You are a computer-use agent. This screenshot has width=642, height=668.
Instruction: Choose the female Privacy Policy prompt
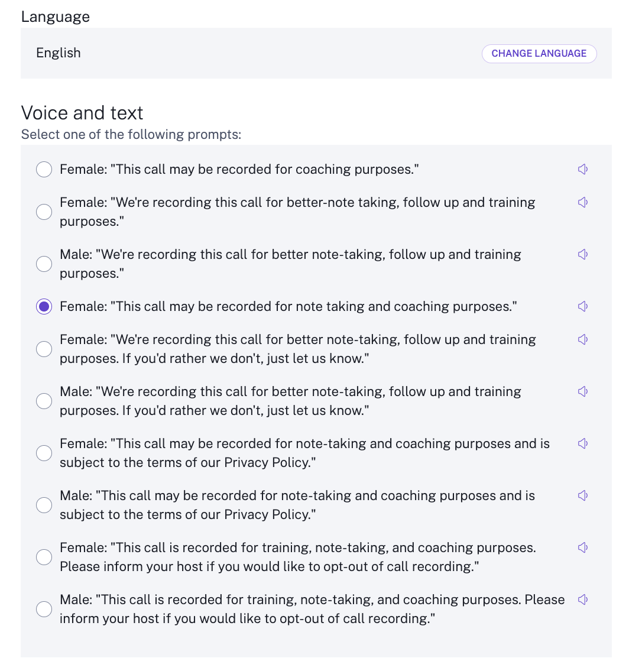[x=44, y=453]
